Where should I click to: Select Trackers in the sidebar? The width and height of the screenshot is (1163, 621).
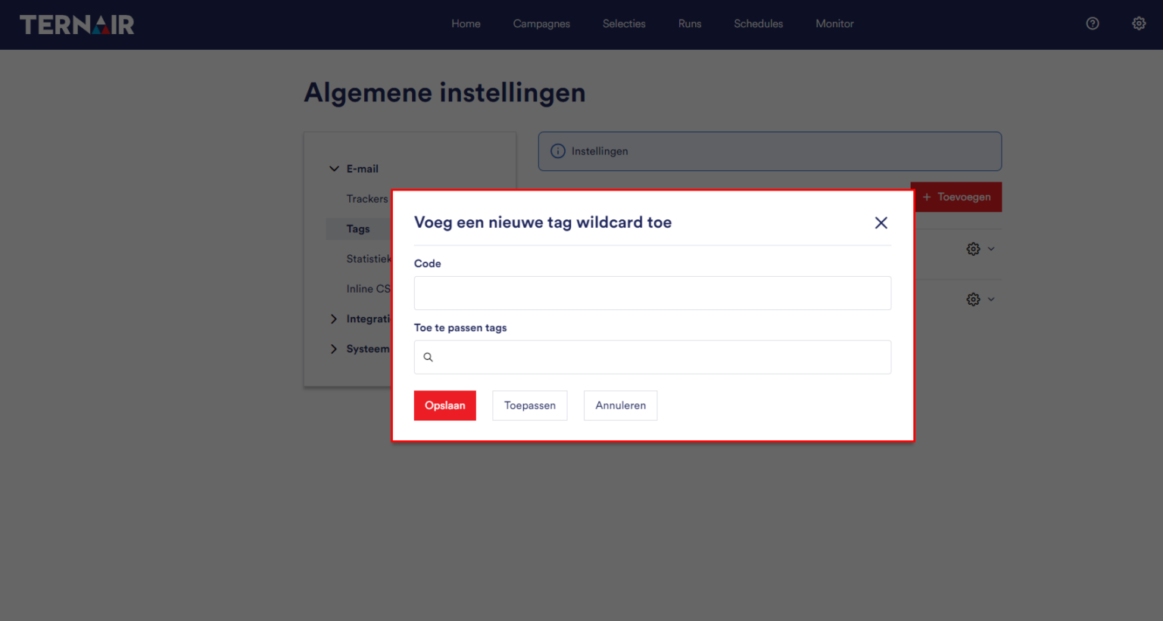point(367,199)
